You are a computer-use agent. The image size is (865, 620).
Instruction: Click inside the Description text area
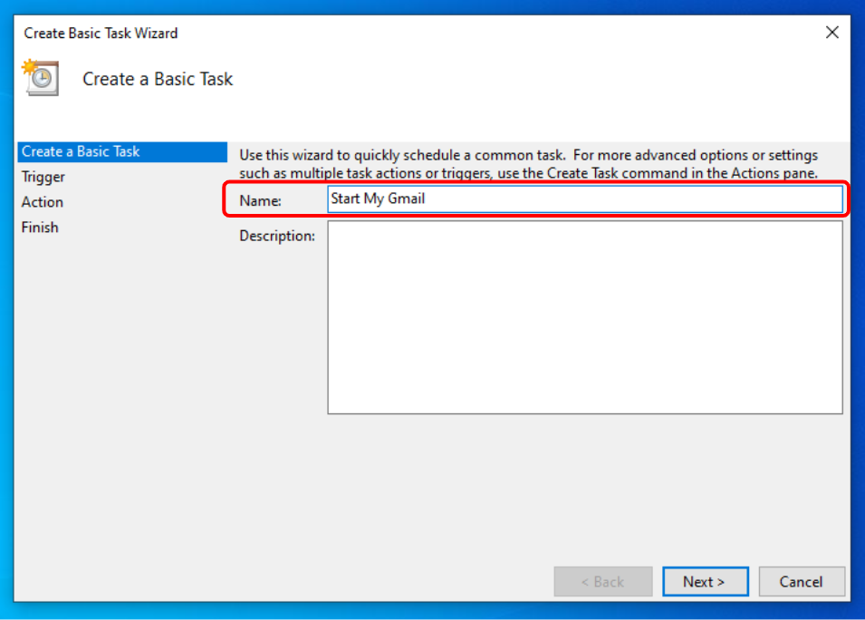[x=585, y=317]
